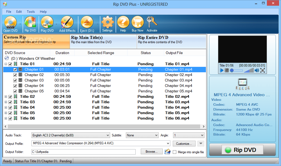Image resolution: width=281 pixels, height=166 pixels.
Task: Open the Angle dropdown
Action: 189,135
